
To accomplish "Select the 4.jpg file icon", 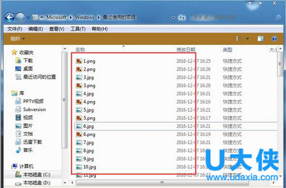I will click(x=79, y=94).
